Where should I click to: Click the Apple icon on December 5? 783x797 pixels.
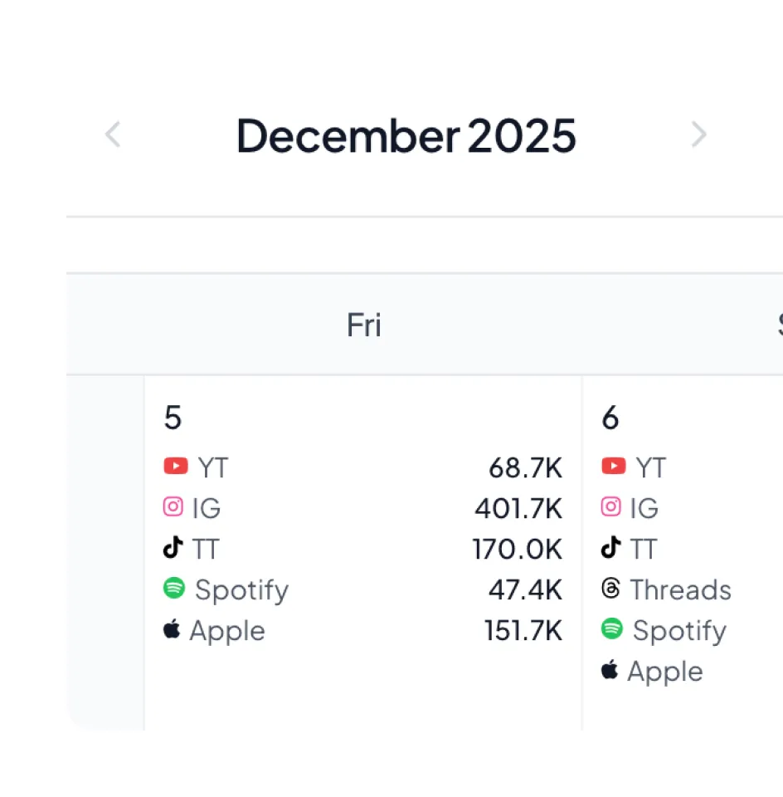[x=171, y=629]
